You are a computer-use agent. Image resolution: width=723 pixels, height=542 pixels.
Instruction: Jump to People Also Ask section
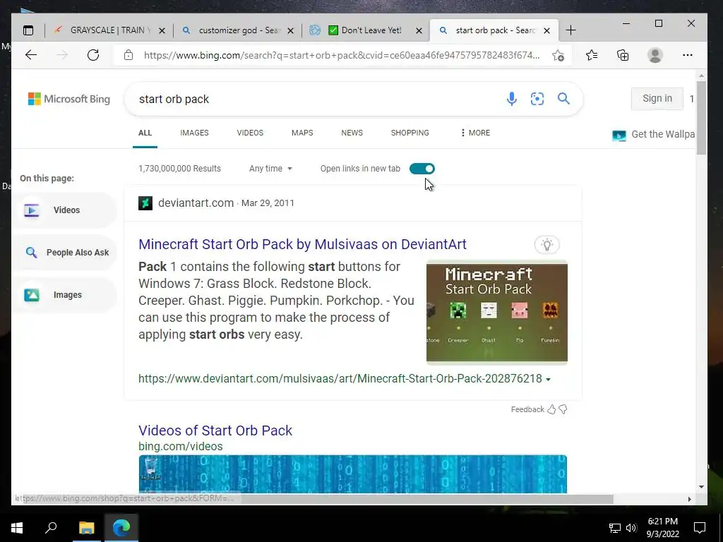[64, 253]
